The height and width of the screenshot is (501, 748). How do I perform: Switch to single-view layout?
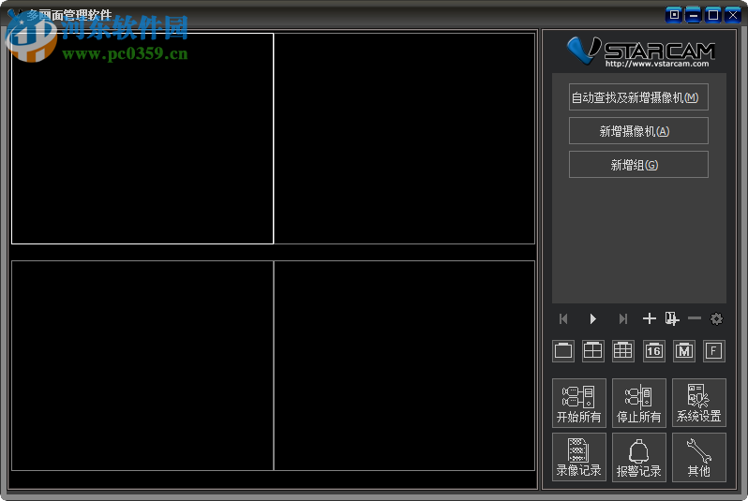pyautogui.click(x=563, y=351)
